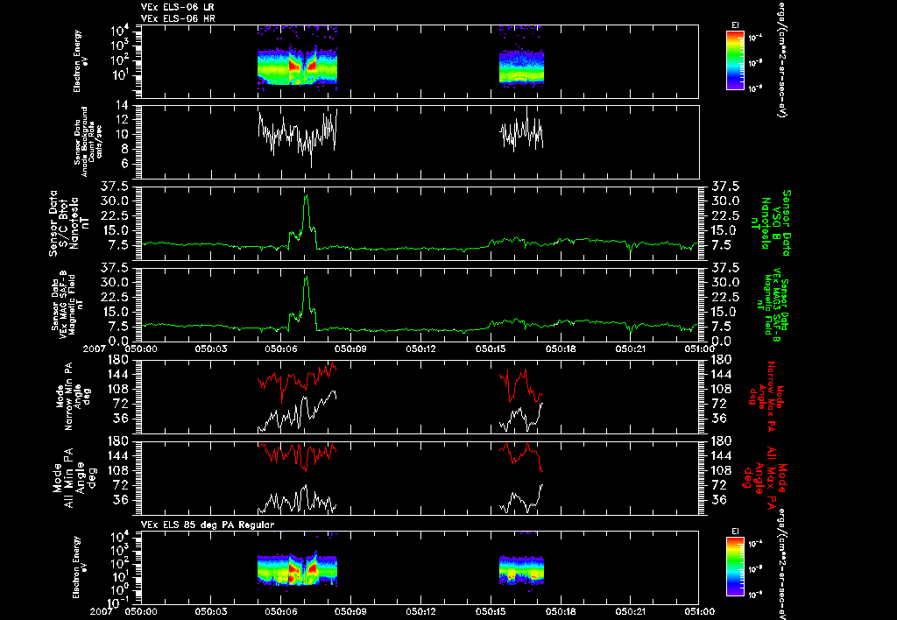The height and width of the screenshot is (620, 897).
Task: Click the '051:00' label on the middle time axis
Action: pos(698,349)
